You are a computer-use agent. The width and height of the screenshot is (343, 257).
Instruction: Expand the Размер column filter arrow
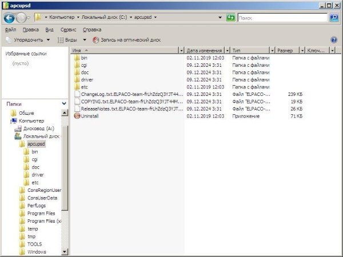click(302, 51)
